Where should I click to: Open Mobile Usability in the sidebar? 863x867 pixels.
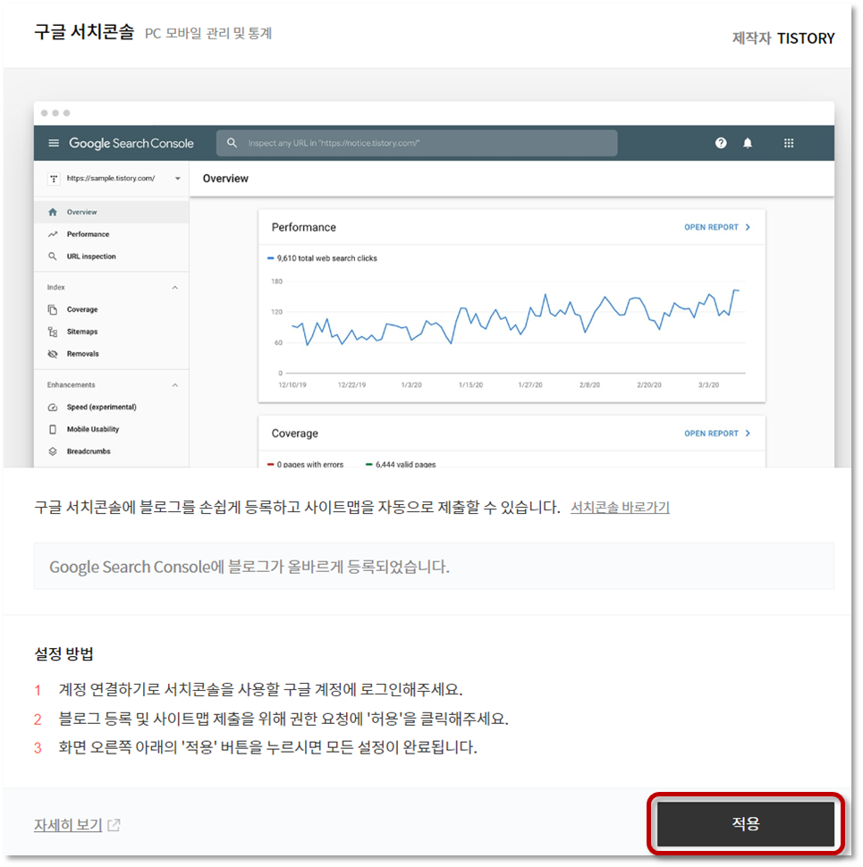(x=111, y=428)
